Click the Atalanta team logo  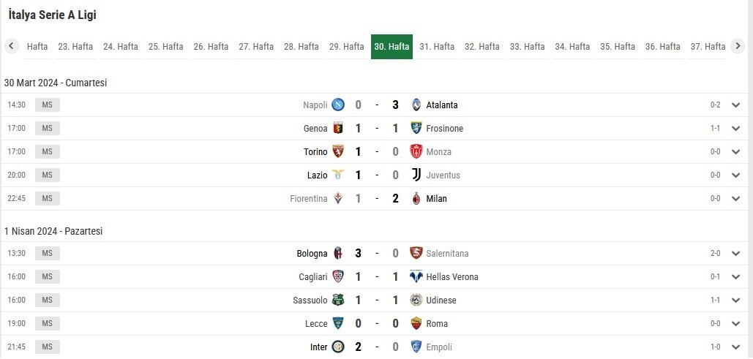(416, 105)
